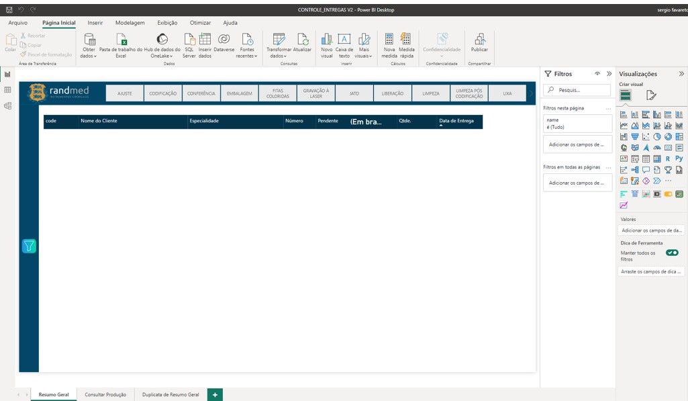Collapse the Filtros pane with chevrons
Viewport: 688px width, 401px height.
click(x=609, y=74)
